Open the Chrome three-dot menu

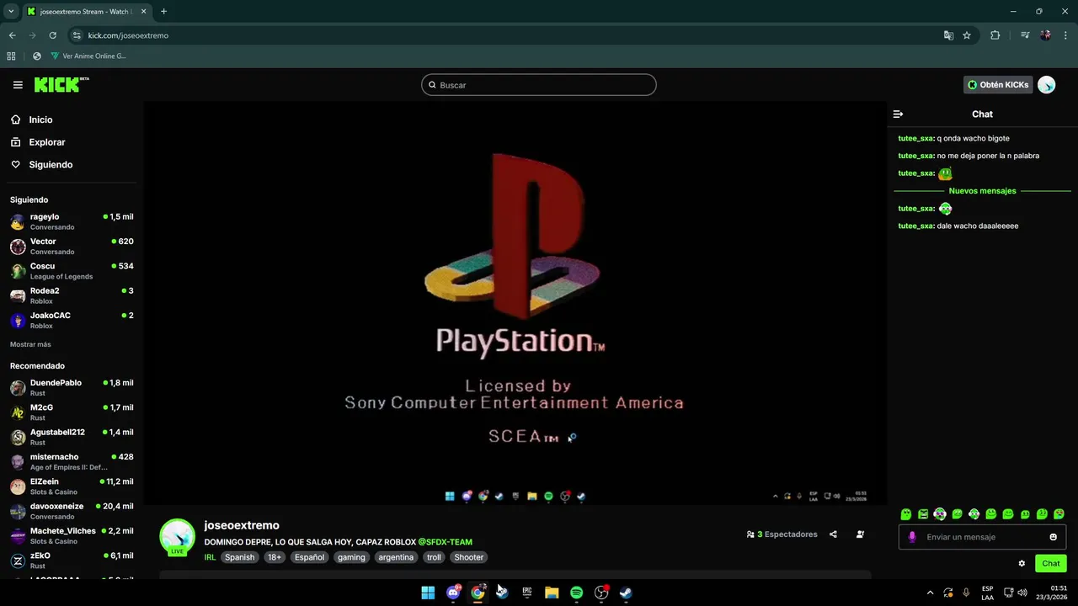click(x=1066, y=35)
